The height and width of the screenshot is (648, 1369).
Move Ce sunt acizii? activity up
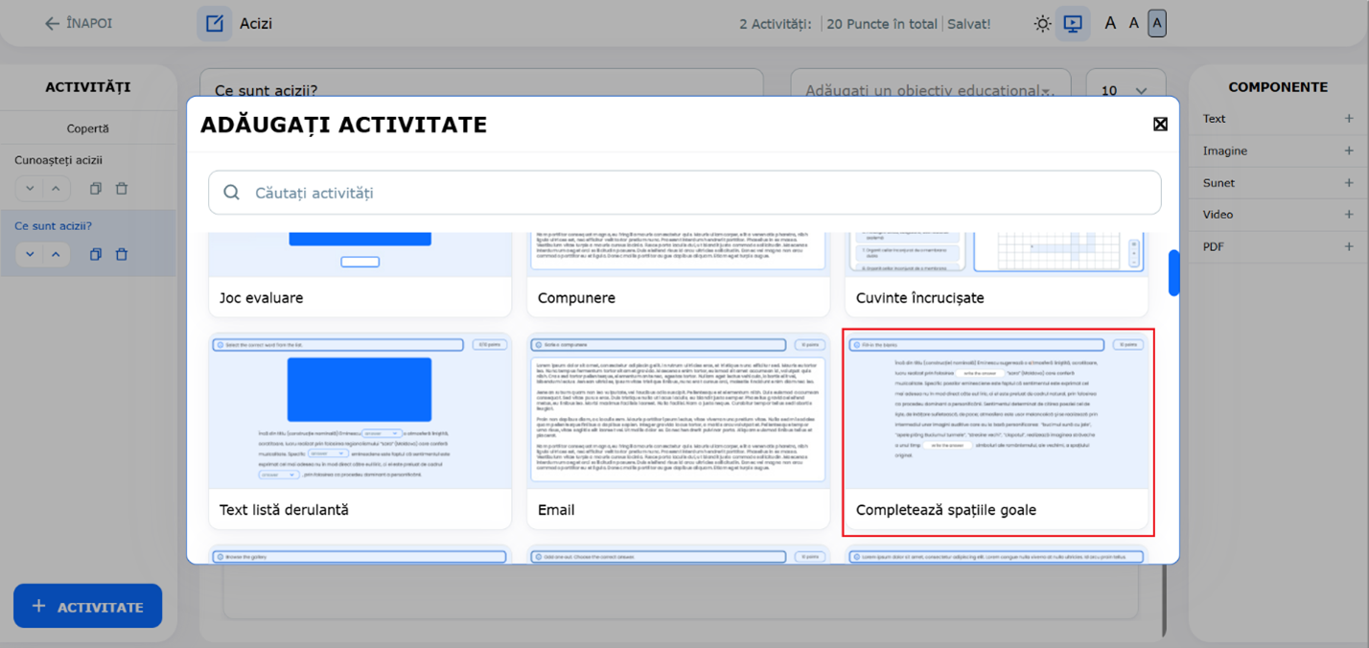click(x=56, y=255)
